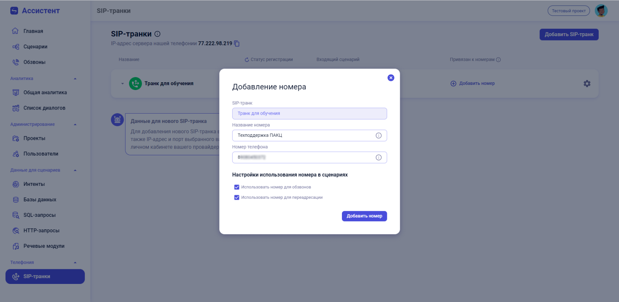Open Список диалогов page
This screenshot has width=619, height=302.
pyautogui.click(x=45, y=108)
